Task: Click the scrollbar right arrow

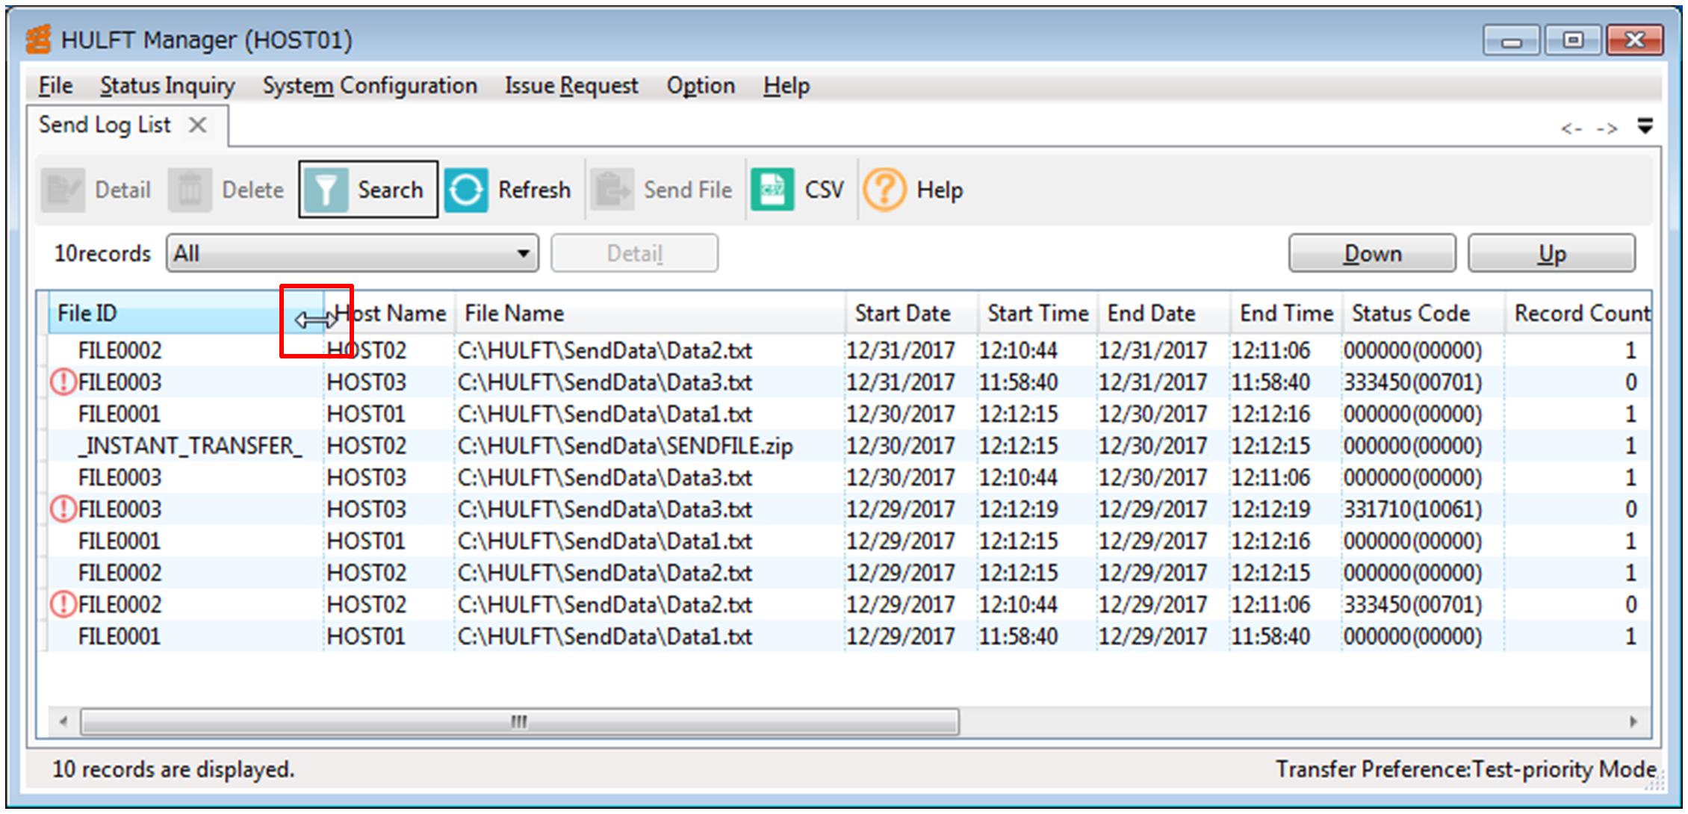Action: (1633, 722)
